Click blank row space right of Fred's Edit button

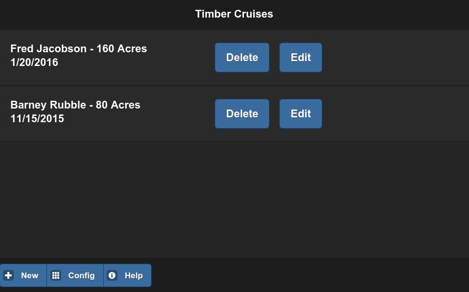pyautogui.click(x=396, y=58)
